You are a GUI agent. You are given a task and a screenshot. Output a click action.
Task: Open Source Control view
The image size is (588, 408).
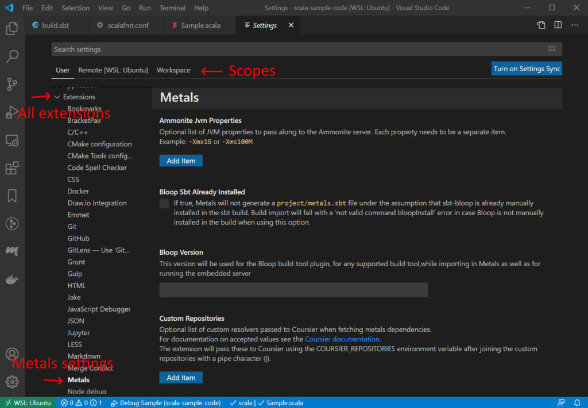[x=12, y=84]
